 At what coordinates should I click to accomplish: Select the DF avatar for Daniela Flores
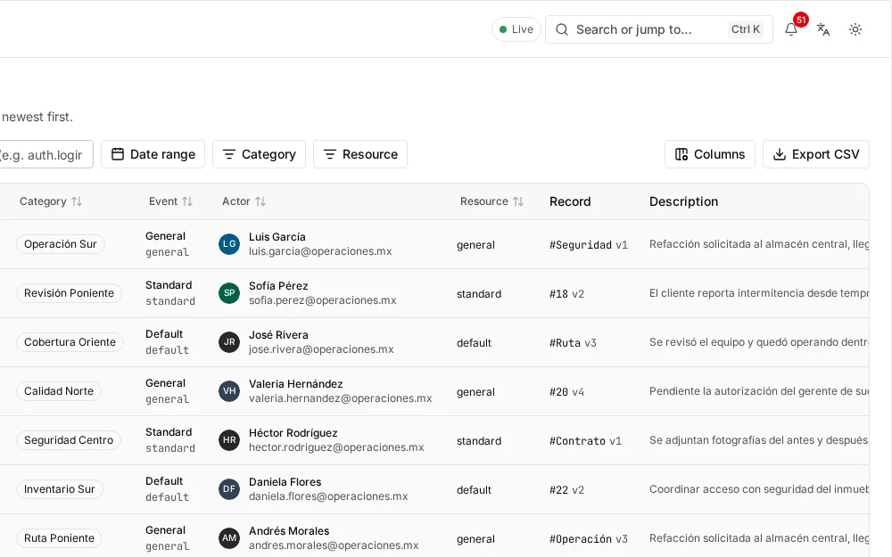(x=229, y=488)
